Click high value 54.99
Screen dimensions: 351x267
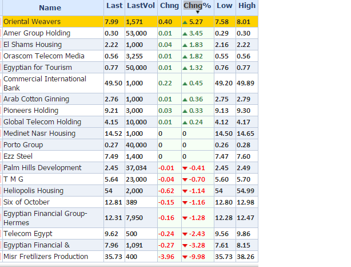pyautogui.click(x=246, y=191)
